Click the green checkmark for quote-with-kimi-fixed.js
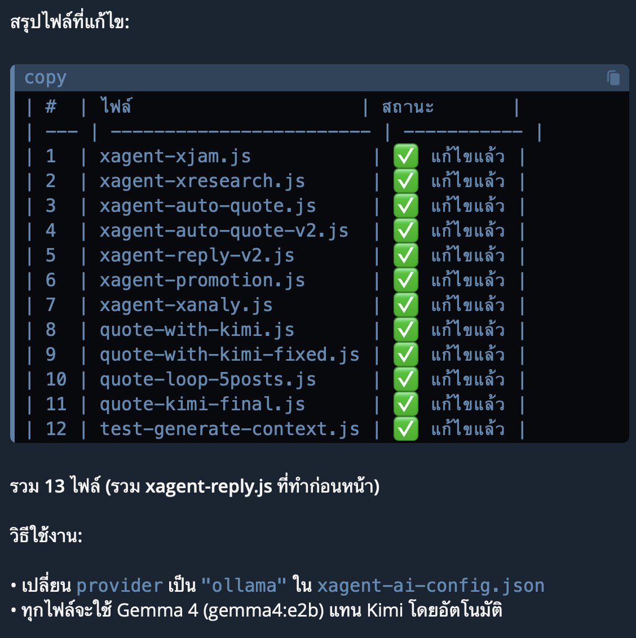Viewport: 636px width, 638px height. (x=405, y=355)
